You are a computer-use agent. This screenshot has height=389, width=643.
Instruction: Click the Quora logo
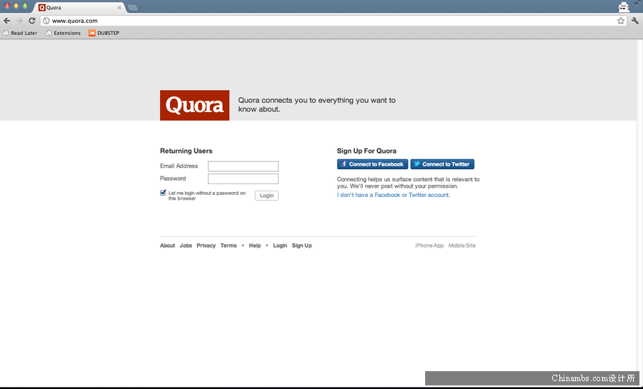[x=194, y=106]
